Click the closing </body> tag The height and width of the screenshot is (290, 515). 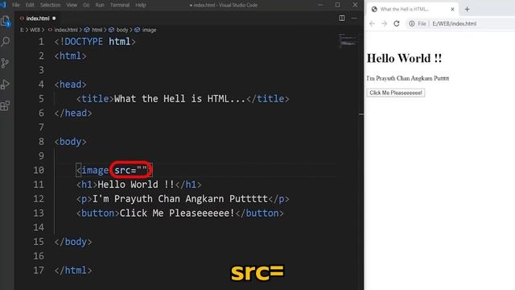[73, 242]
